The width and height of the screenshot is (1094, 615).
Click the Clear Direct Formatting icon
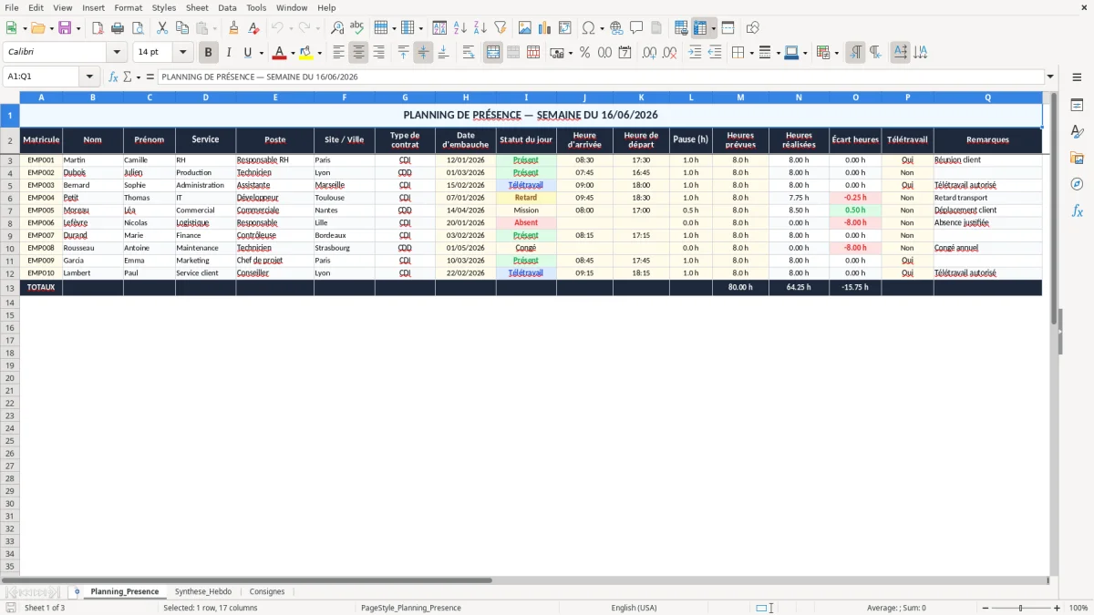coord(253,28)
